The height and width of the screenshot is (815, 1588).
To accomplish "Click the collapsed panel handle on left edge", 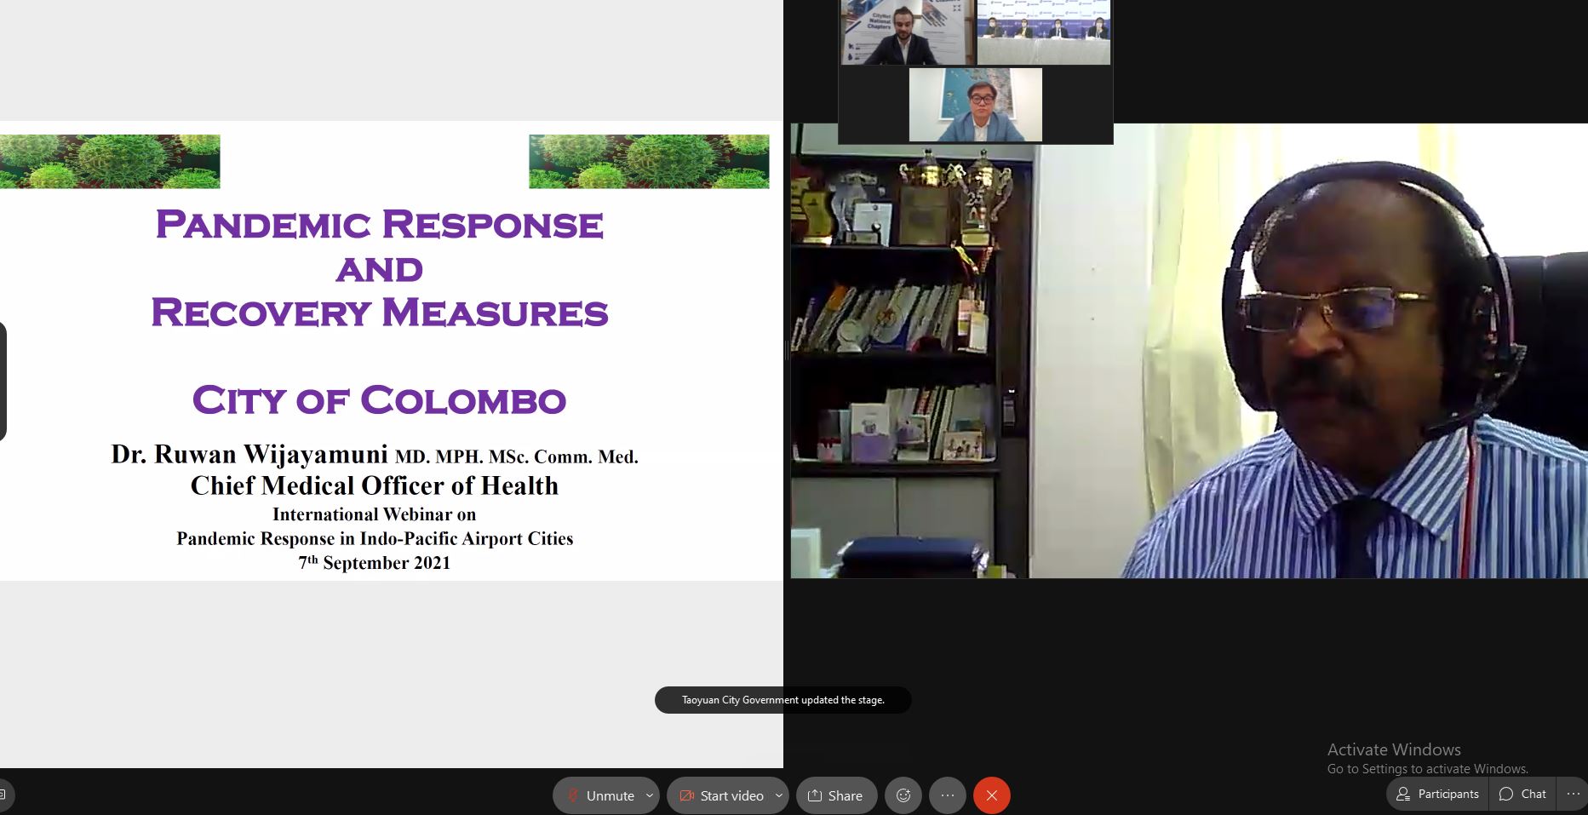I will [x=3, y=381].
